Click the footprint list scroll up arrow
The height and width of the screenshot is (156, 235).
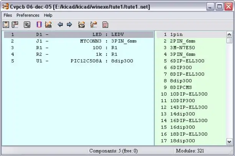click(229, 34)
